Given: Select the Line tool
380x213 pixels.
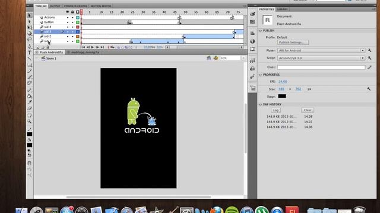Looking at the screenshot, I should pyautogui.click(x=30, y=59).
